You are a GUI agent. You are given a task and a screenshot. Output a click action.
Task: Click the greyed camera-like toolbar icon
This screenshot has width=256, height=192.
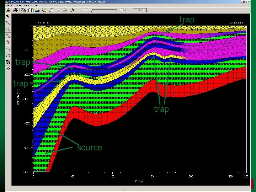59,10
